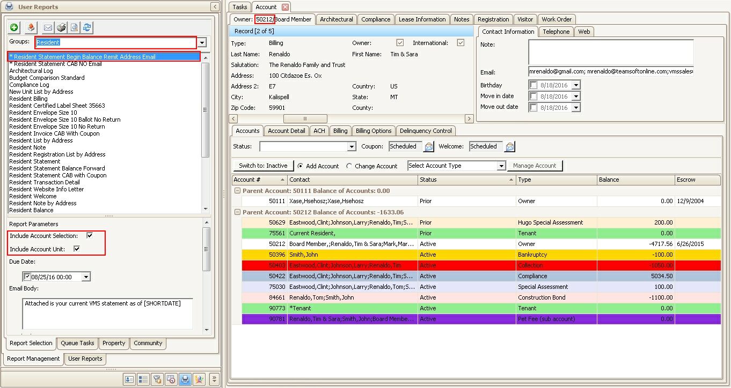Switch to the Telephone tab
The width and height of the screenshot is (731, 388).
tap(556, 32)
